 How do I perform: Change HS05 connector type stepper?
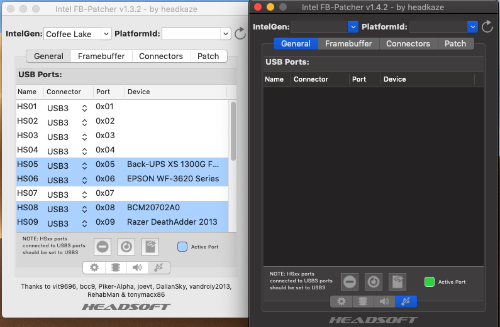pyautogui.click(x=84, y=166)
